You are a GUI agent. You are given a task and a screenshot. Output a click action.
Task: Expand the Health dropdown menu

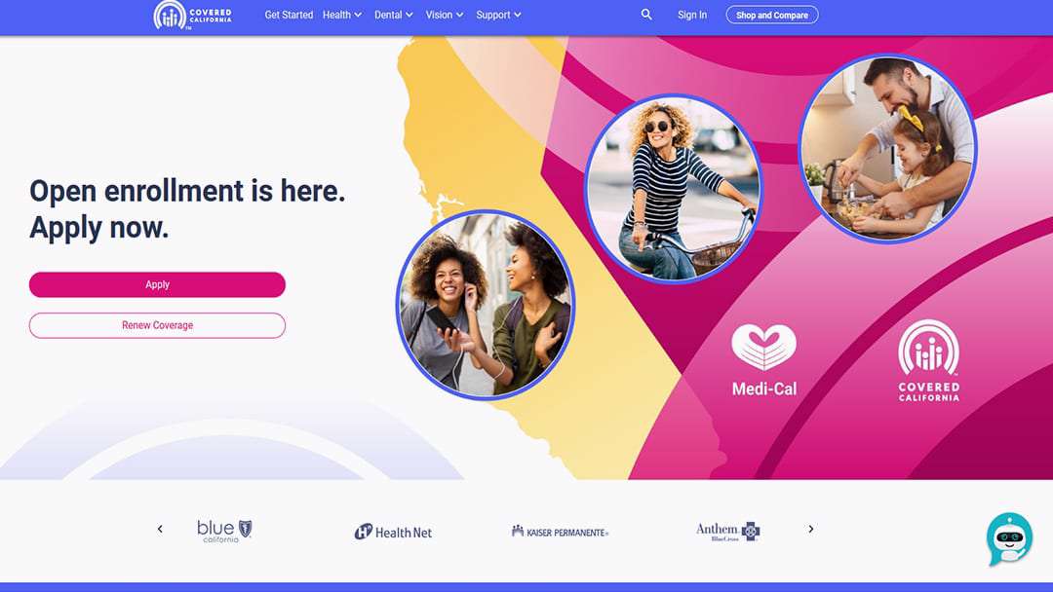tap(342, 15)
